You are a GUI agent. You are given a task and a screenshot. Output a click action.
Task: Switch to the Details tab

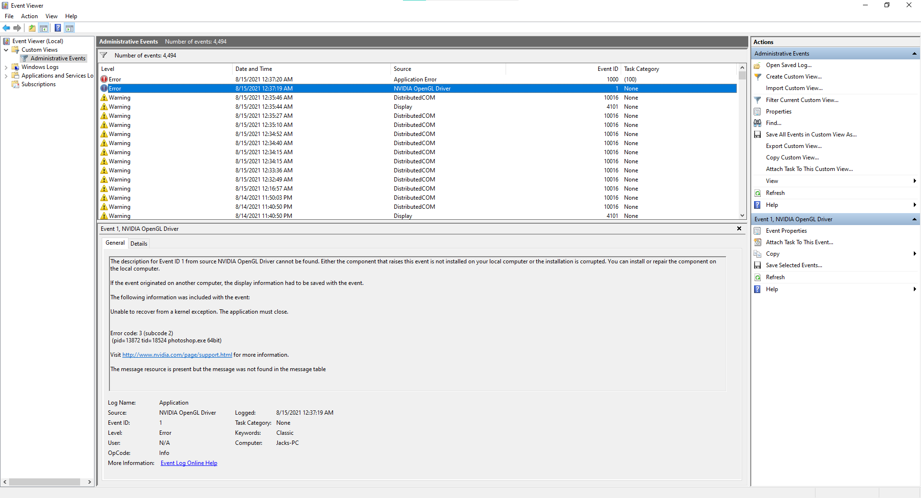point(139,244)
